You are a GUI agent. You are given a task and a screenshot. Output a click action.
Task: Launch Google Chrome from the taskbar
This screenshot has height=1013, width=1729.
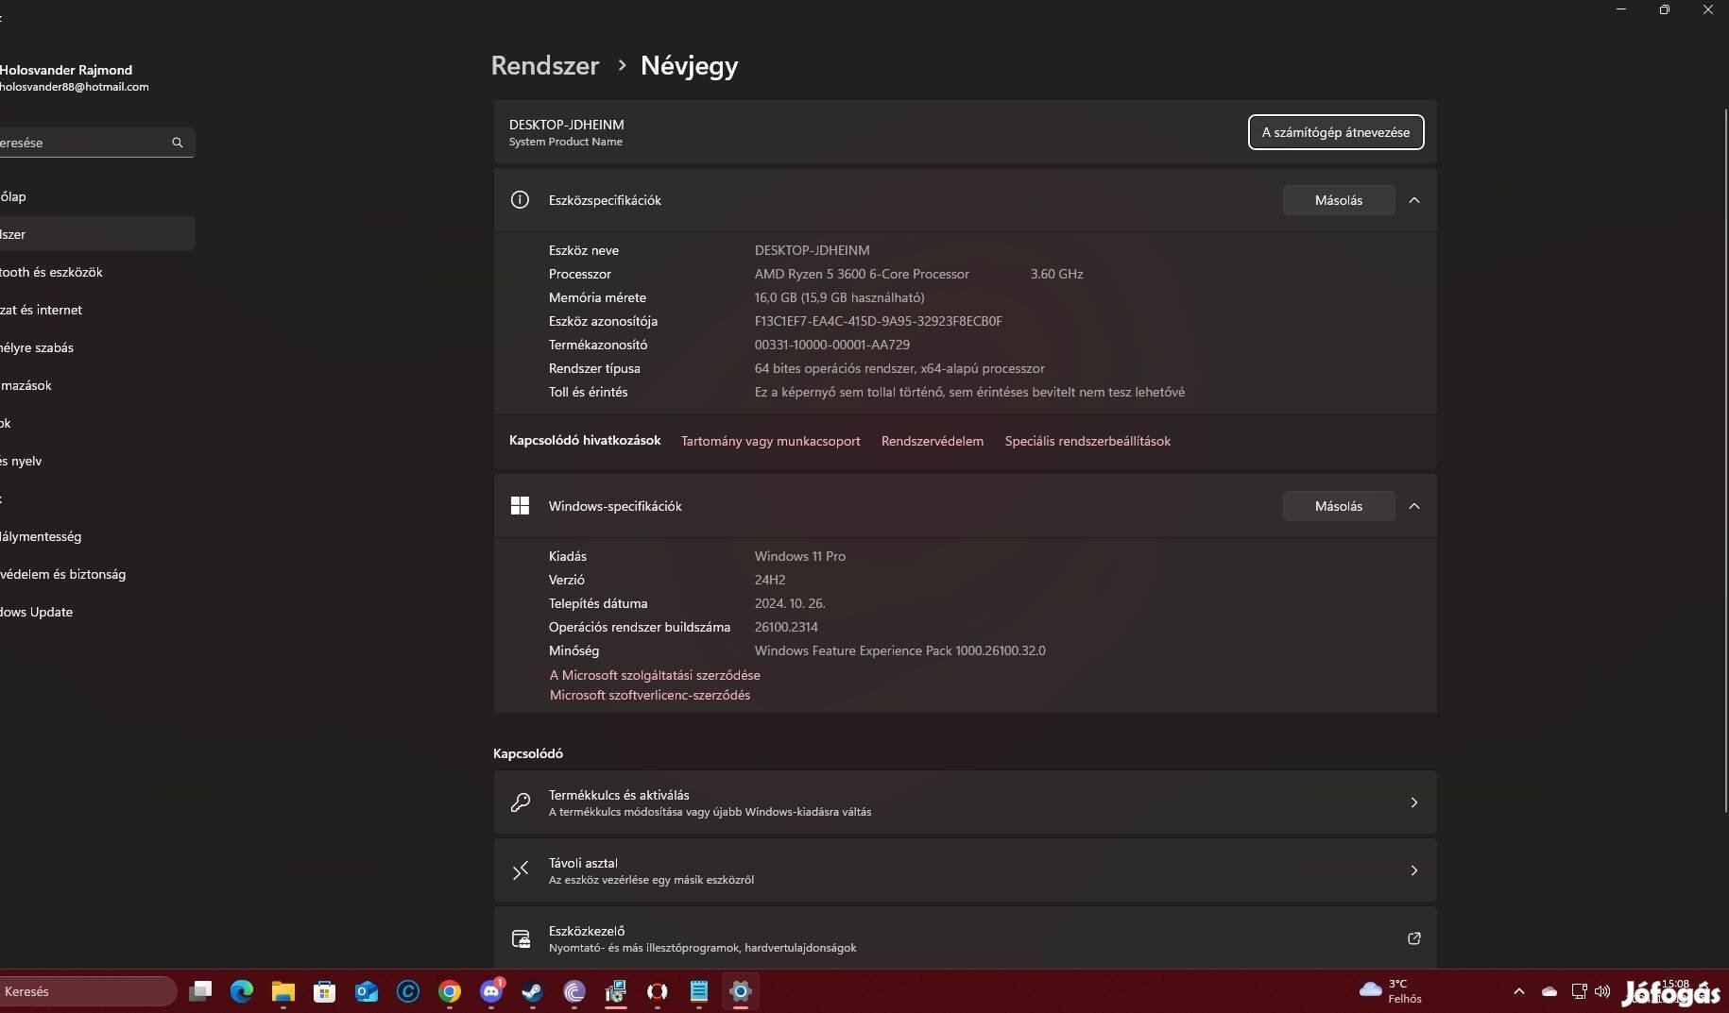point(450,991)
